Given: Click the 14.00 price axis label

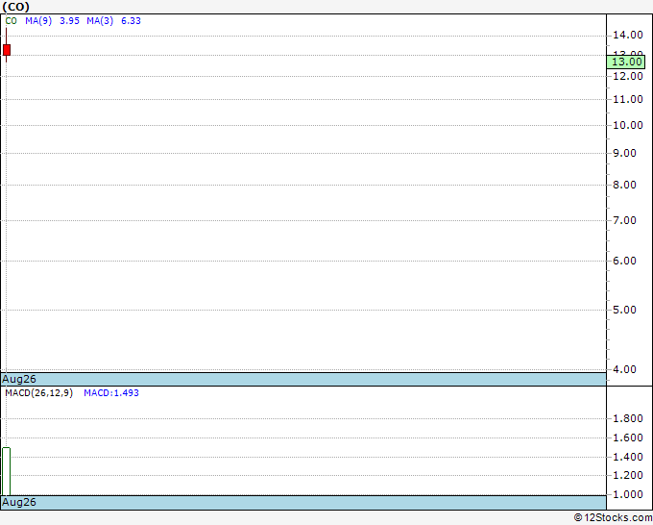Looking at the screenshot, I should [x=628, y=35].
